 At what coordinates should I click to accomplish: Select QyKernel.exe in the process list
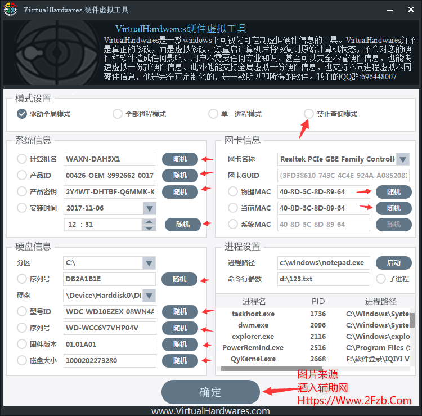tap(313, 359)
